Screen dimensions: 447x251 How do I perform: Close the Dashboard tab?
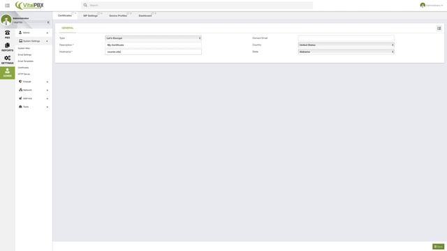(x=155, y=13)
